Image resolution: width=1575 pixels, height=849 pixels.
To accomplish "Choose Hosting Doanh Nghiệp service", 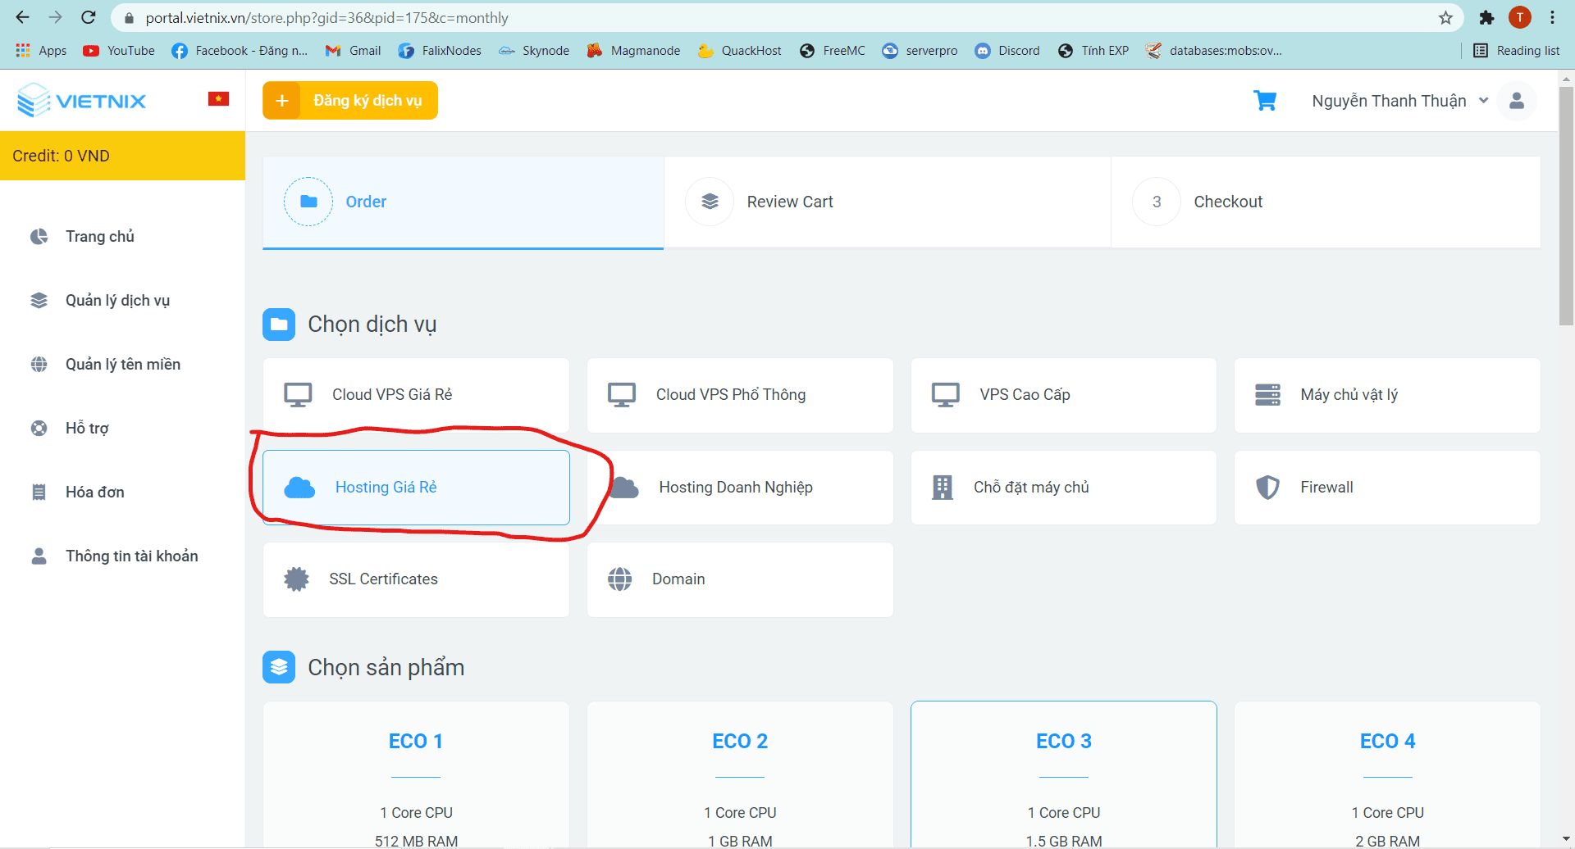I will pyautogui.click(x=740, y=488).
